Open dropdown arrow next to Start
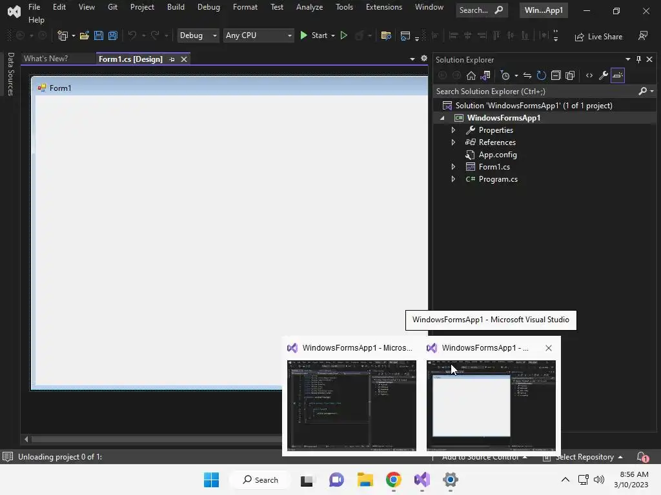The height and width of the screenshot is (495, 661). coord(333,36)
